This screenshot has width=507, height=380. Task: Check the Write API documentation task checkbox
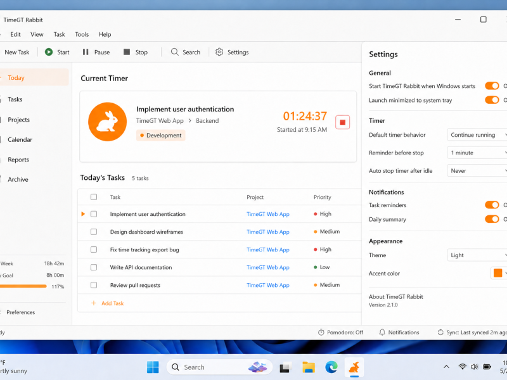(x=94, y=267)
